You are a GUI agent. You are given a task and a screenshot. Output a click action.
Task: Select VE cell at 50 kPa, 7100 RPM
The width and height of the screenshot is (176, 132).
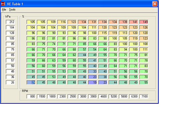[x=144, y=66]
